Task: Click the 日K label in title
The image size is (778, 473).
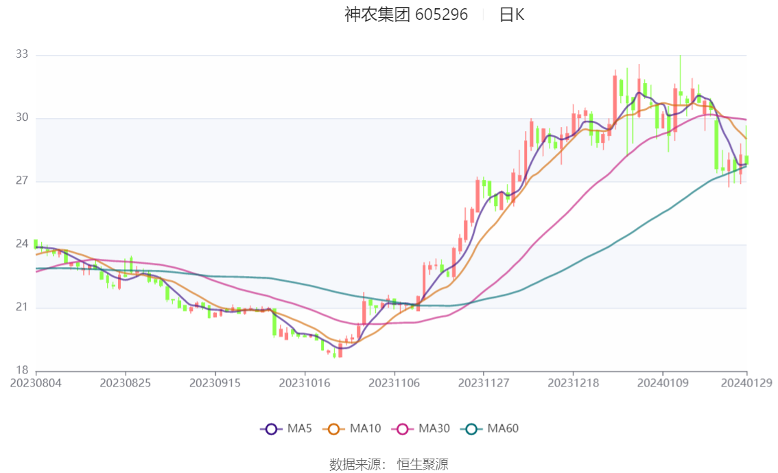Action: pos(512,14)
